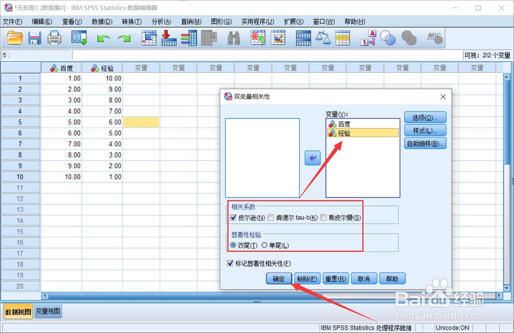Click the 确定 button
The width and height of the screenshot is (514, 333).
[x=279, y=279]
